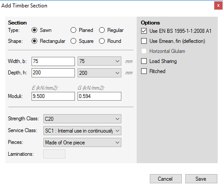Enable the Flitched option
The height and width of the screenshot is (189, 223).
point(144,71)
